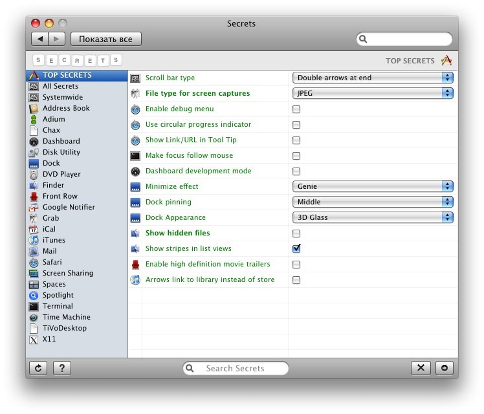The width and height of the screenshot is (484, 414).
Task: Select All Secrets in the sidebar
Action: [77, 87]
